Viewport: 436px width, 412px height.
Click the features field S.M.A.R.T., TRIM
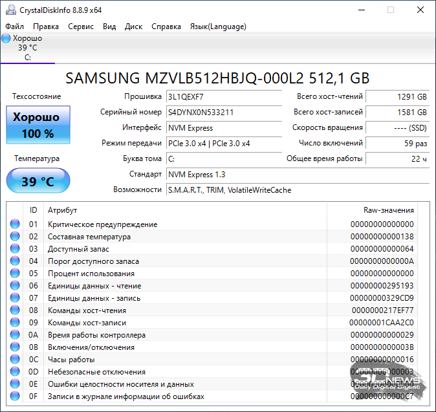click(x=298, y=190)
